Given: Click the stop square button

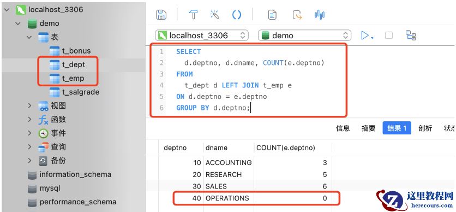Looking at the screenshot, I should coord(388,36).
